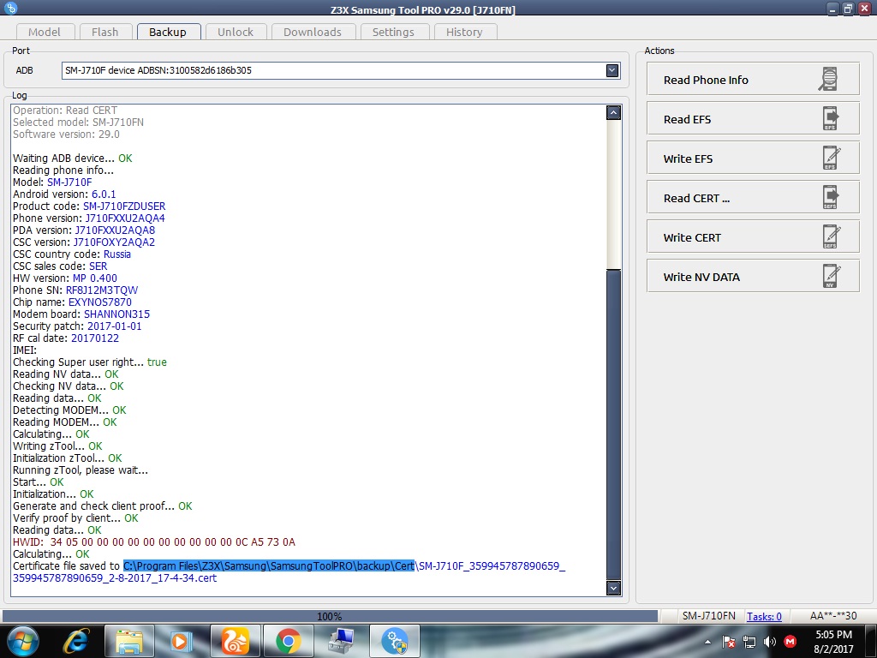Click the Read Phone Info button label
This screenshot has width=877, height=658.
tap(706, 80)
